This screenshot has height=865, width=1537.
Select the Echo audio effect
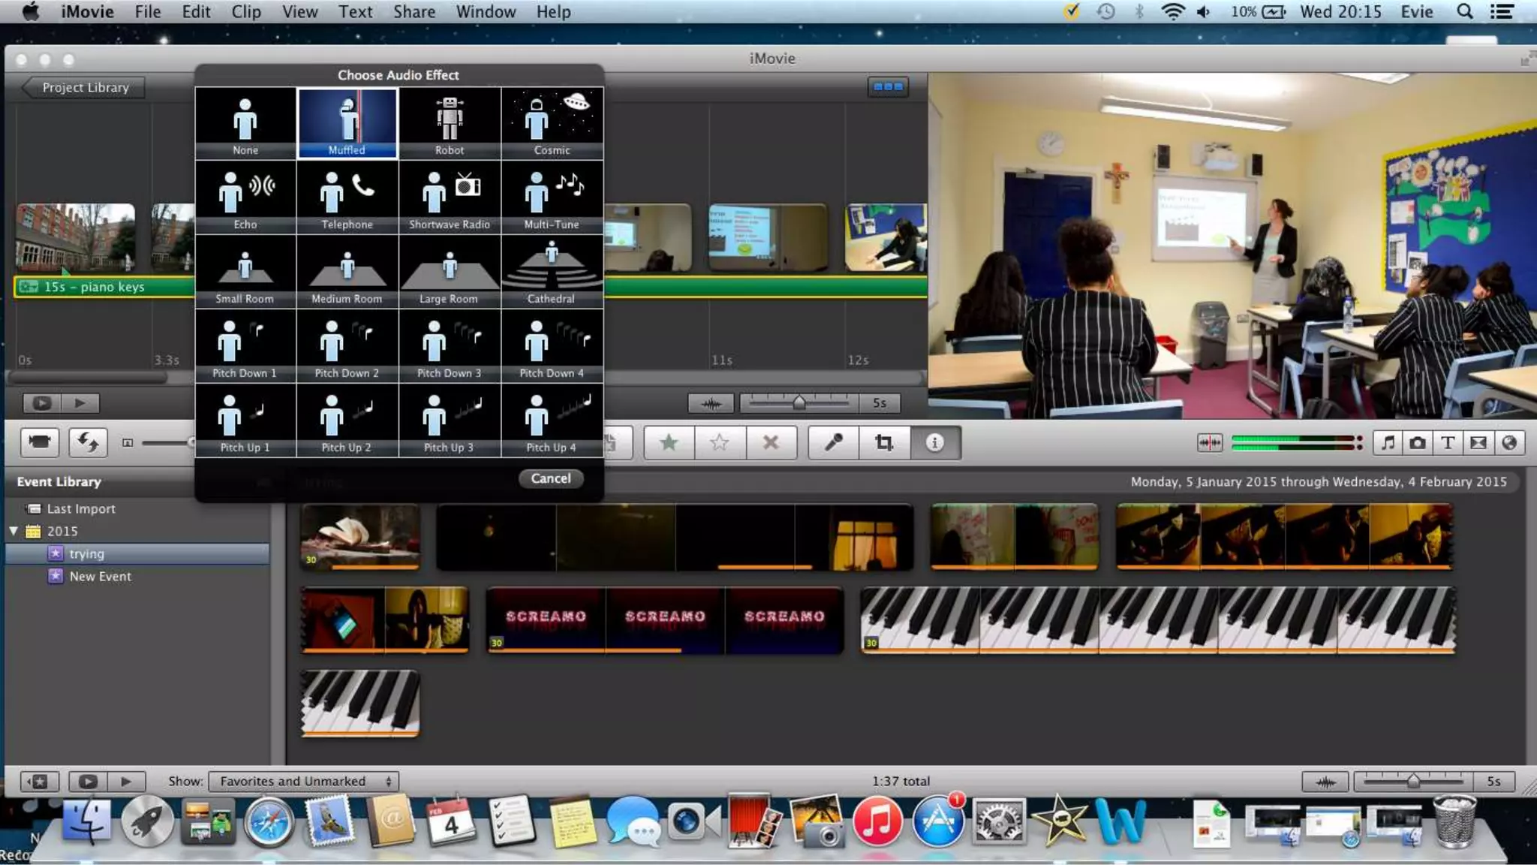click(x=245, y=197)
